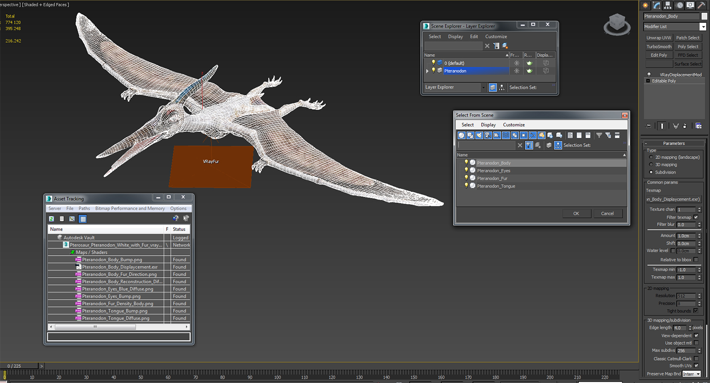Toggle Filter texmap checkbox

696,217
